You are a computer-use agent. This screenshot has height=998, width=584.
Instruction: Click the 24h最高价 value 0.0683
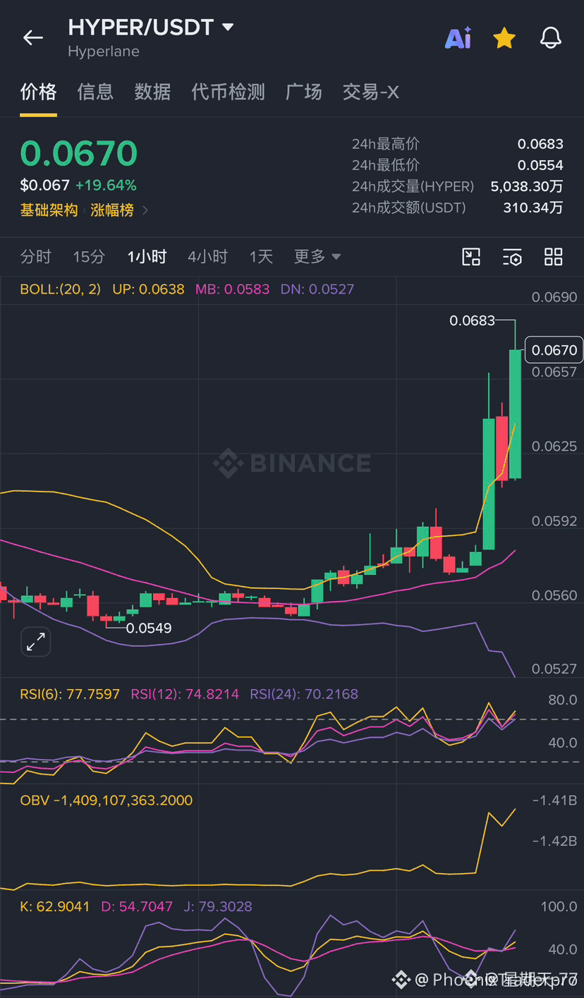click(540, 144)
